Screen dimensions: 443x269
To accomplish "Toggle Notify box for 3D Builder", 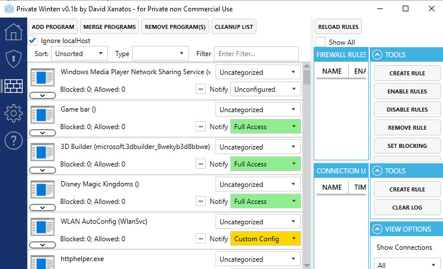I will (x=201, y=164).
